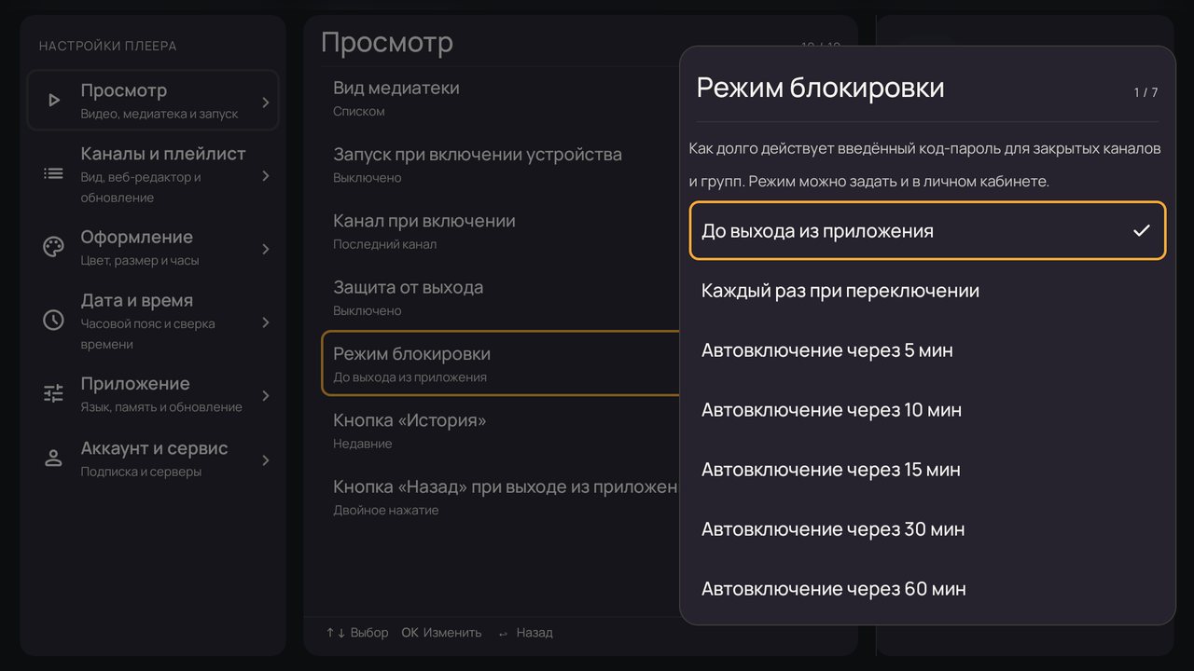
Task: Expand the Каналы и плейлист chevron
Action: click(x=266, y=175)
